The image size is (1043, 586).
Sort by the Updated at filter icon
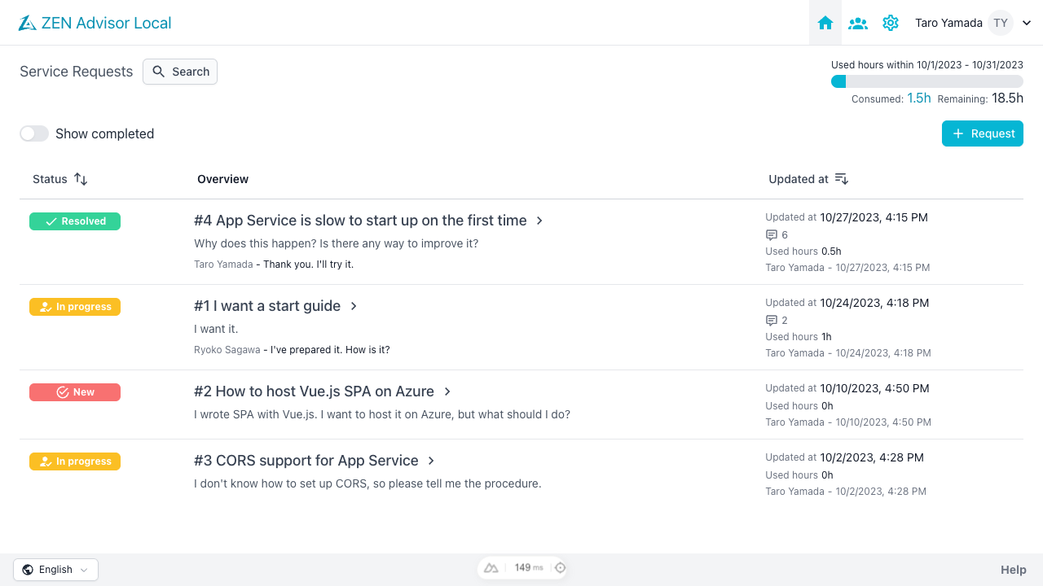click(x=841, y=178)
